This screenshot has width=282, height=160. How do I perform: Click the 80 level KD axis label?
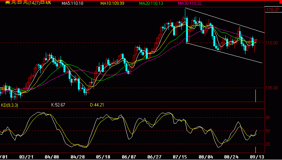click(x=268, y=118)
